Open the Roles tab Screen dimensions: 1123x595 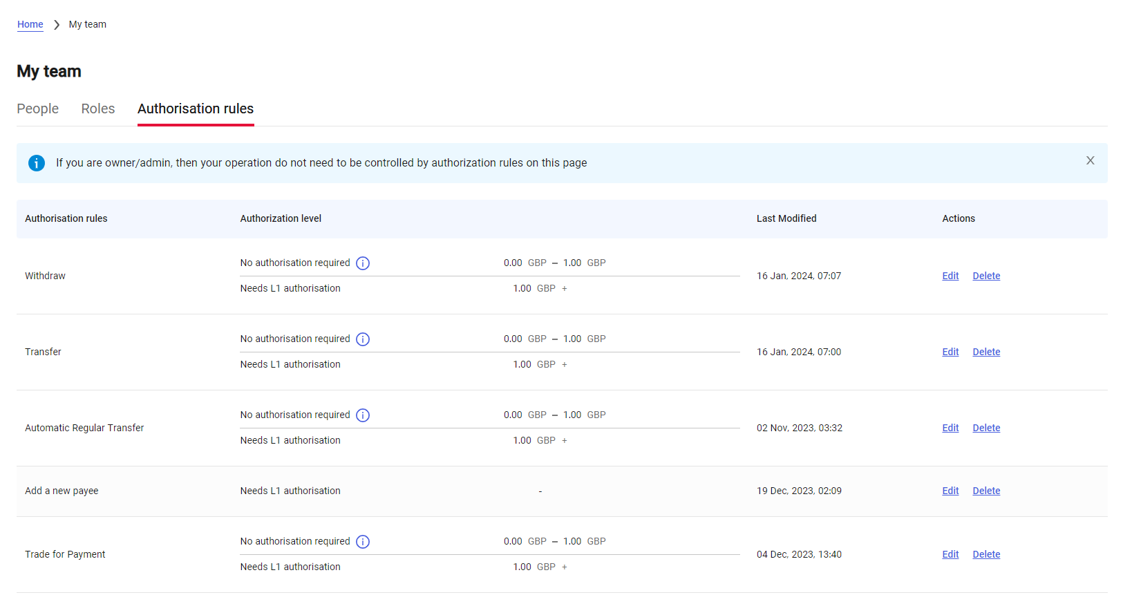98,108
